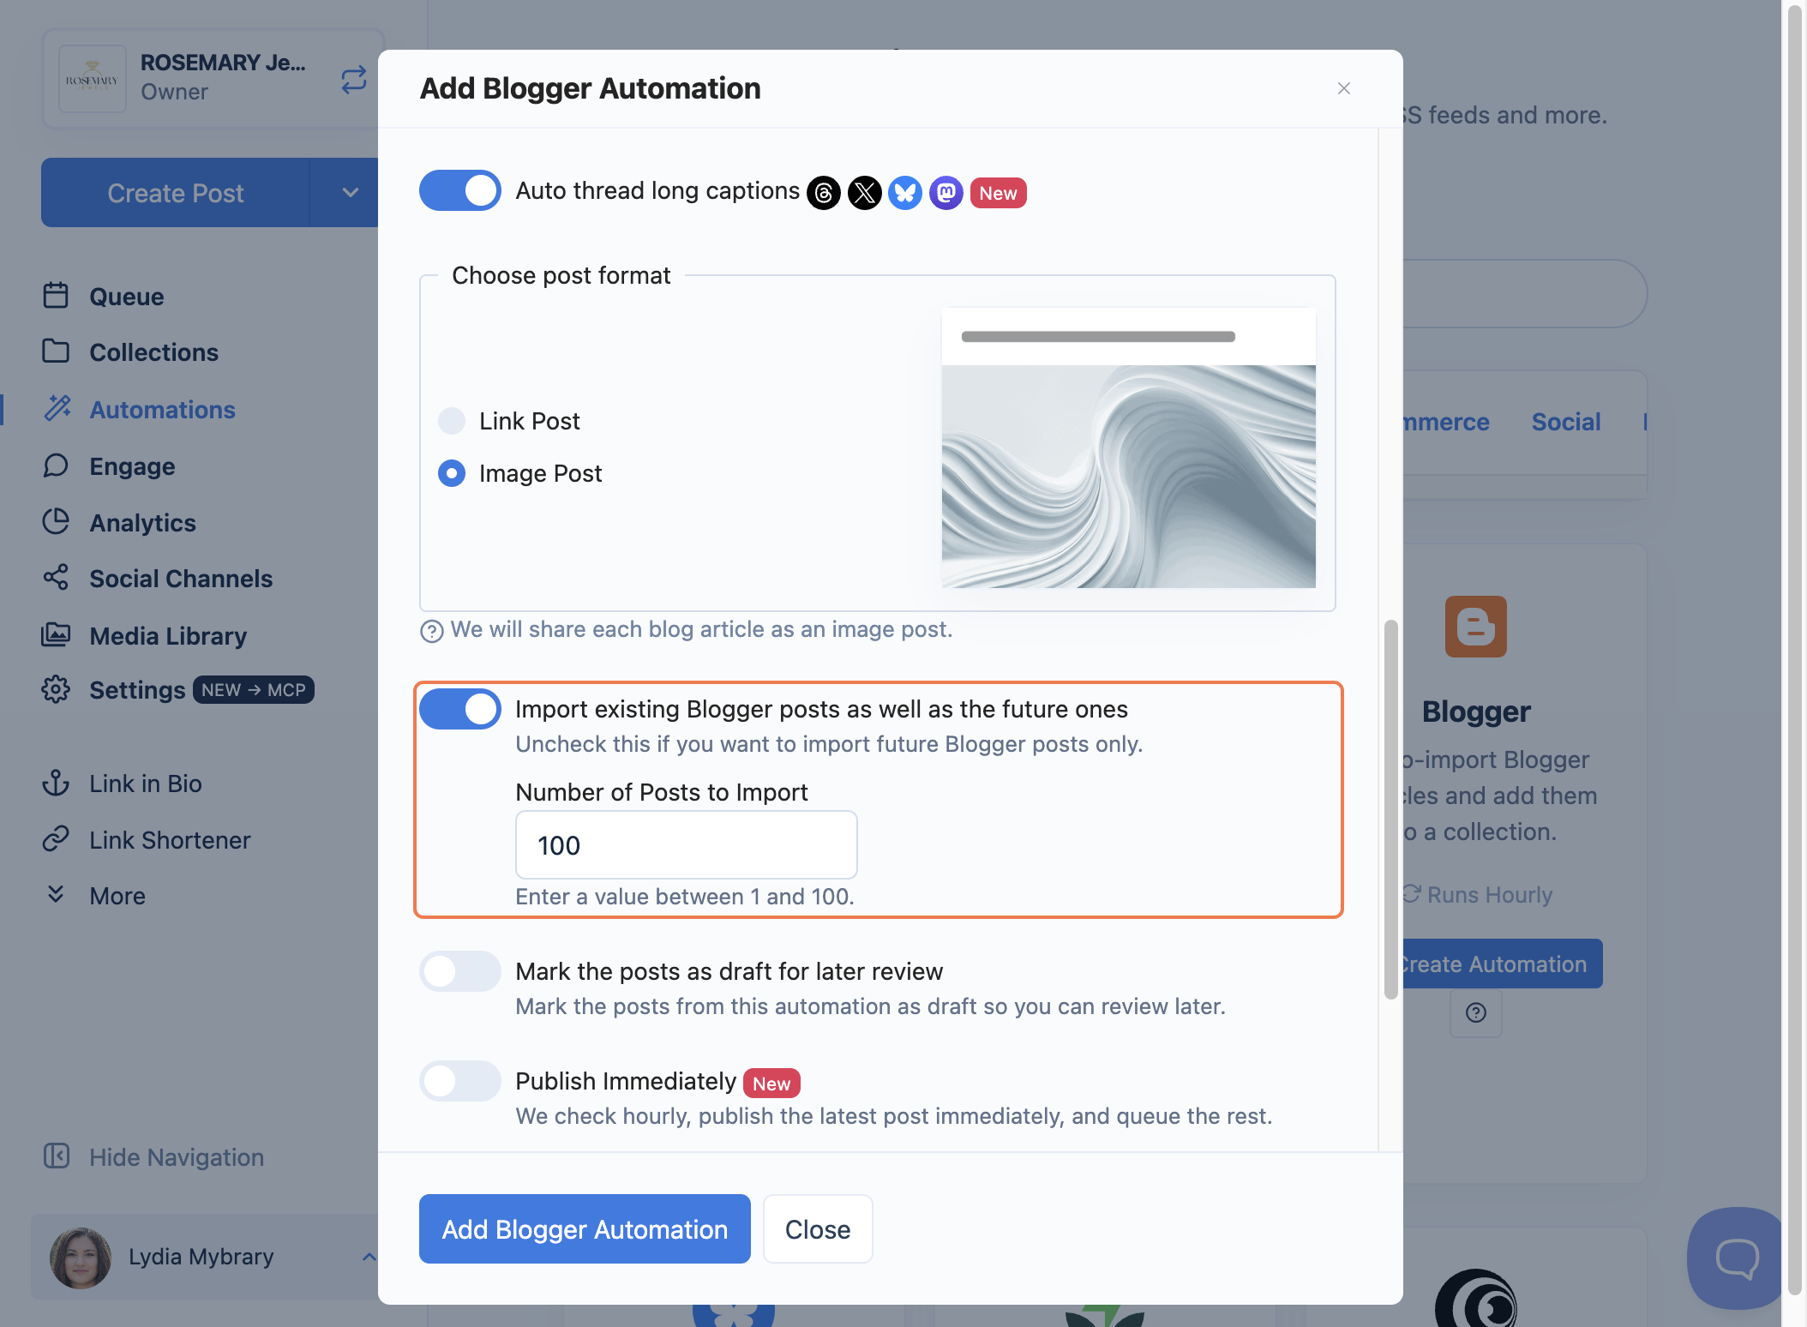Click the help question mark under Create Automation
1807x1327 pixels.
pos(1476,1013)
